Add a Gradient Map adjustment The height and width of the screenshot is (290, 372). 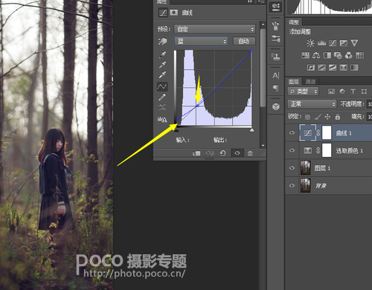(354, 67)
